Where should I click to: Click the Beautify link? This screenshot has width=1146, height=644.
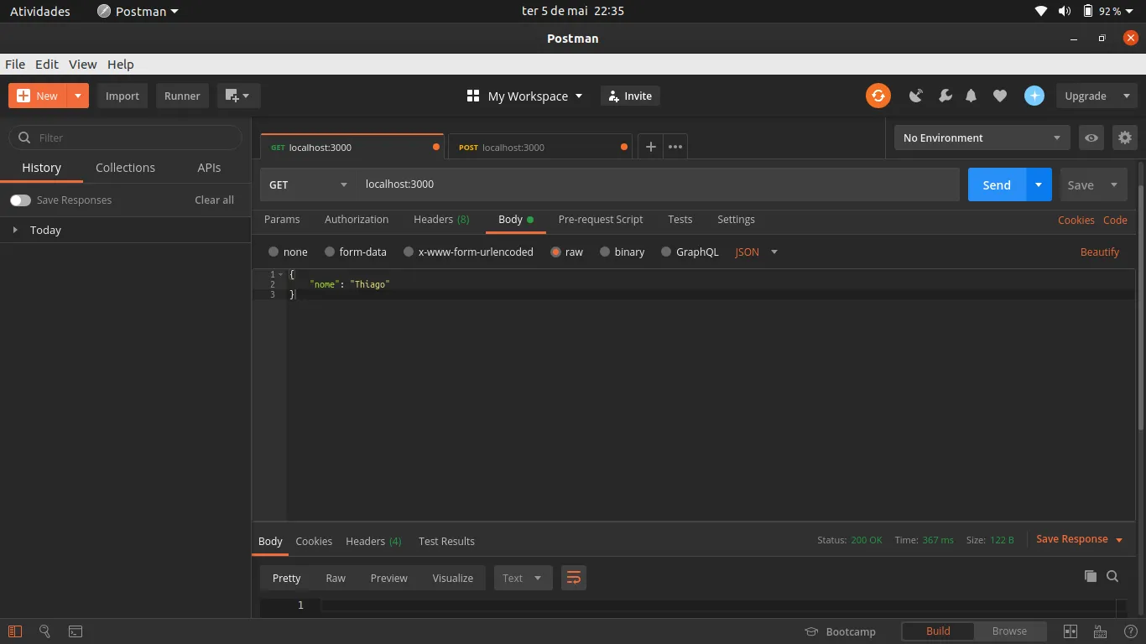point(1099,252)
